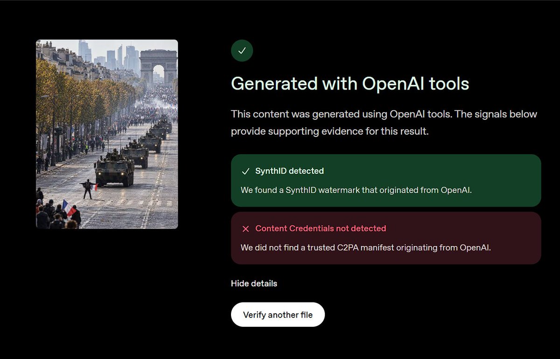Viewport: 560px width, 359px height.
Task: Select 'Content Credentials not detected' heading
Action: [x=321, y=228]
